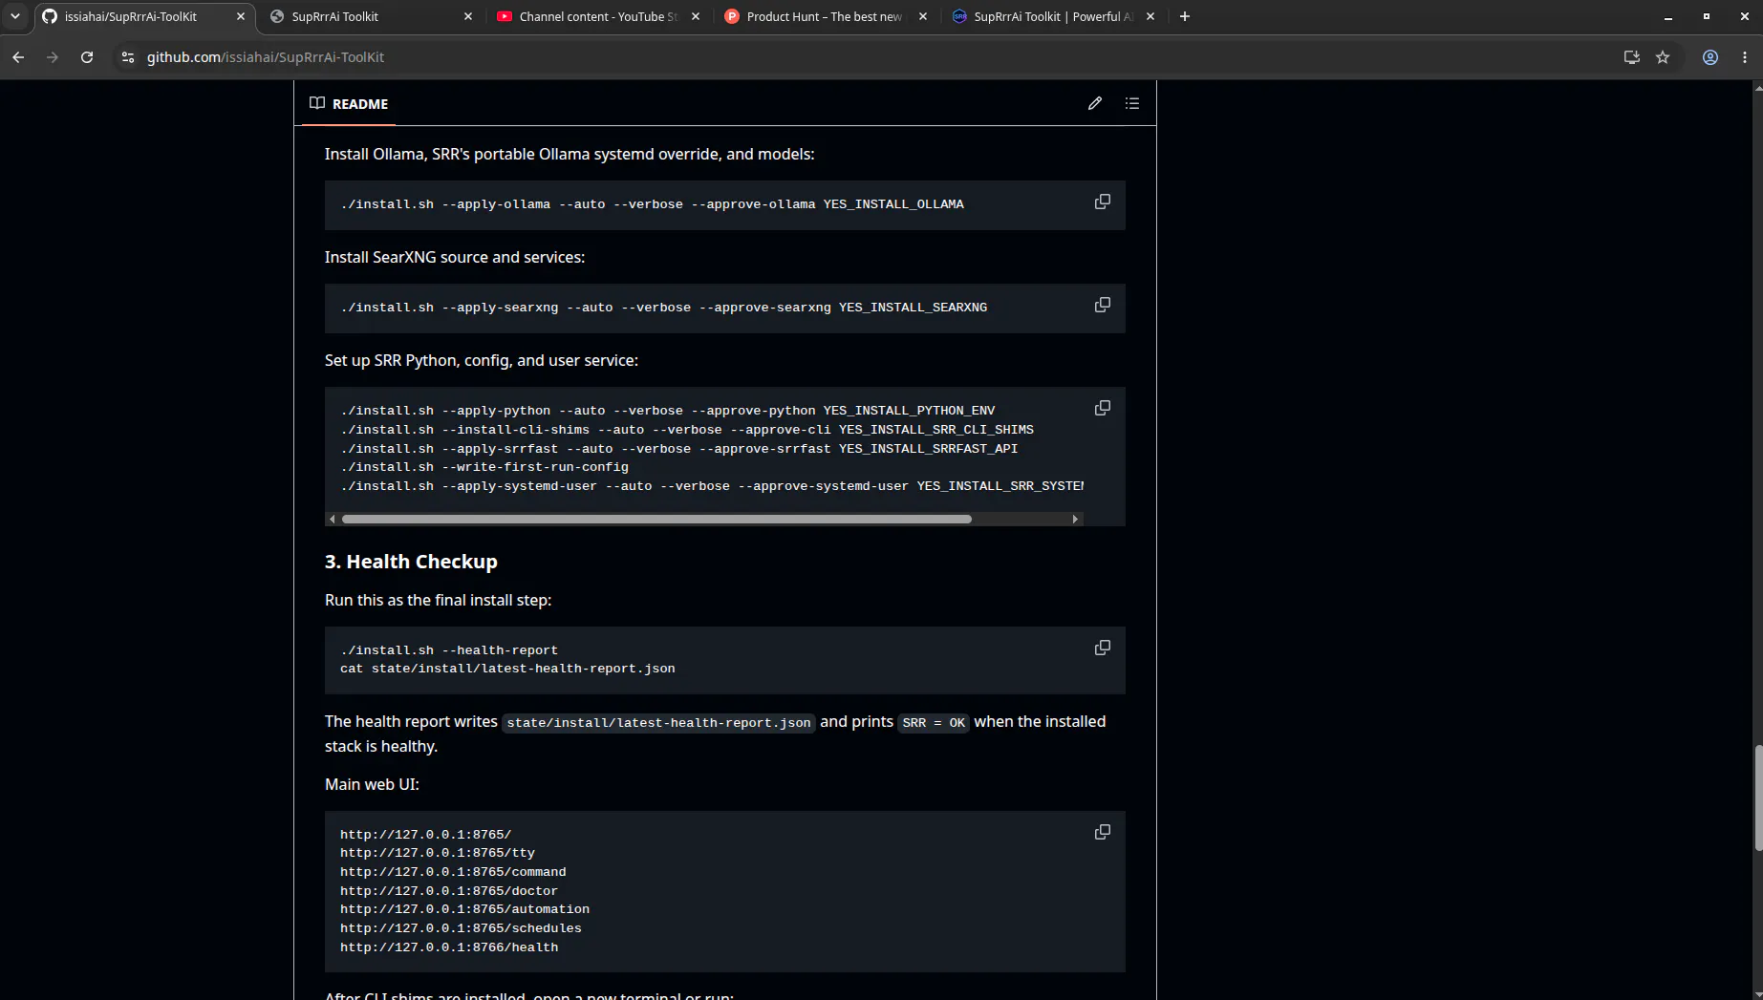Click the inline SRR = OK code
The image size is (1763, 1000).
(934, 722)
